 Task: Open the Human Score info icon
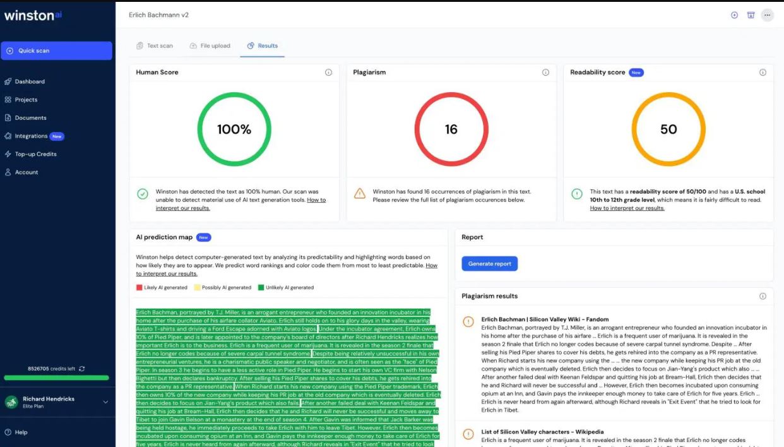(328, 73)
